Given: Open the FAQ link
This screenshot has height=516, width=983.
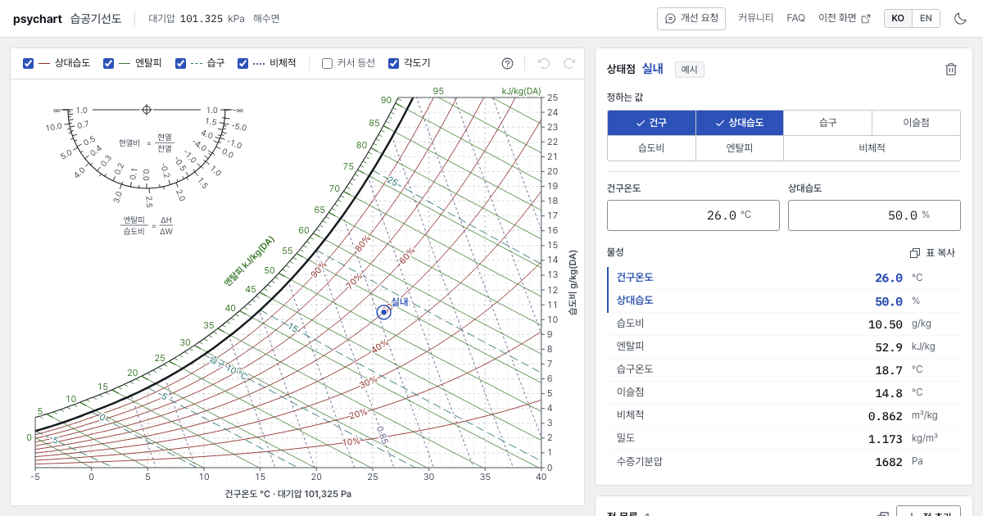Looking at the screenshot, I should tap(796, 18).
